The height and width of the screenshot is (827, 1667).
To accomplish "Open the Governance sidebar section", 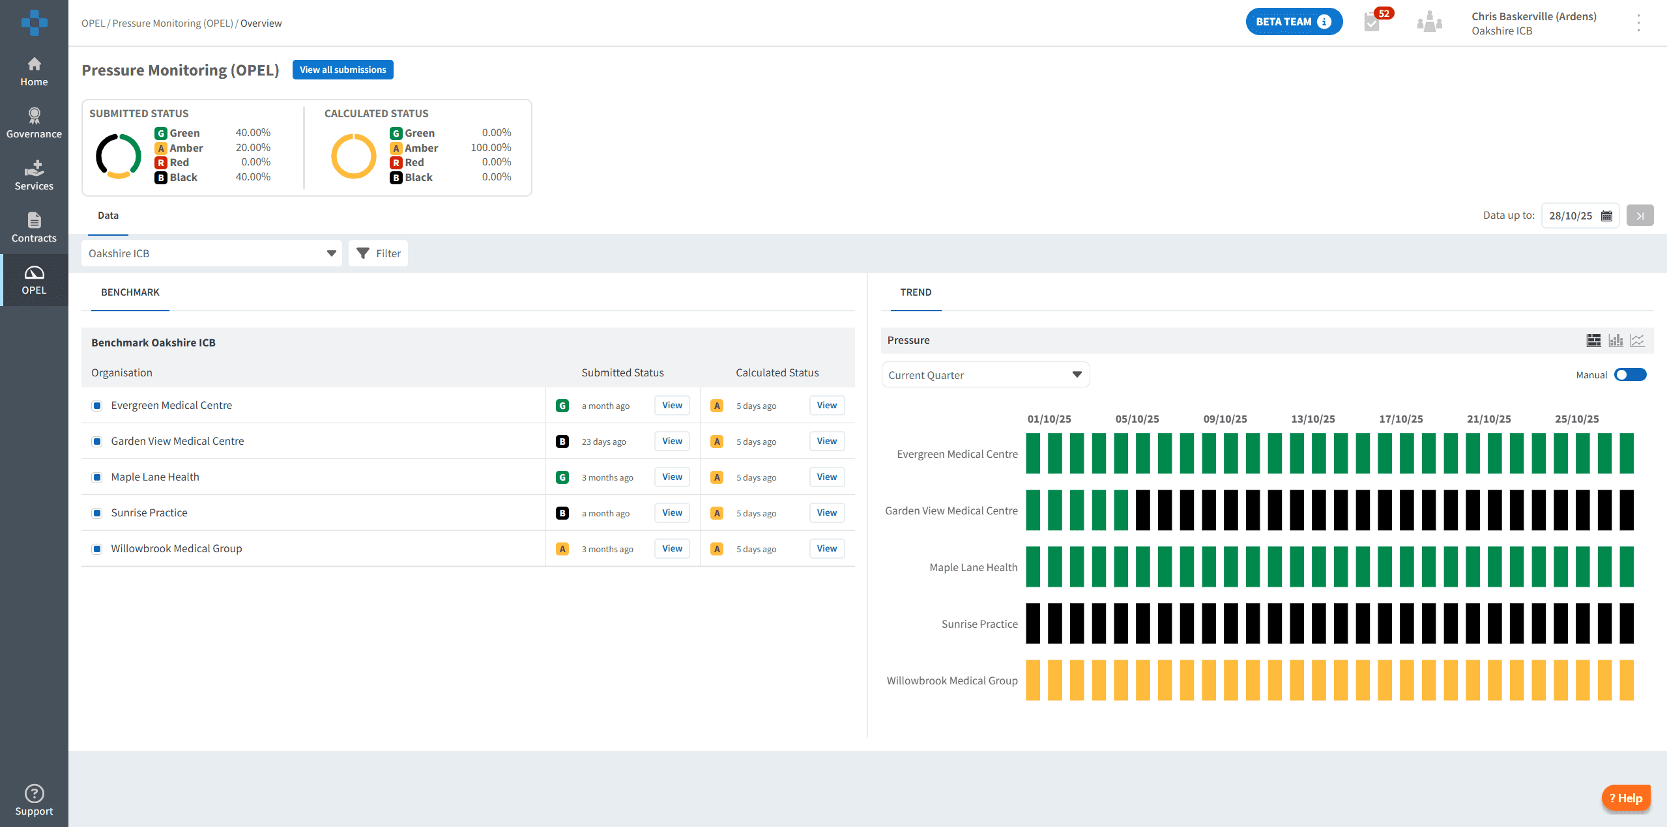I will click(x=34, y=123).
